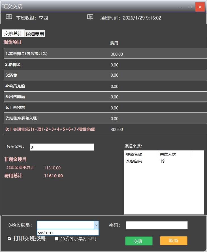The image size is (207, 252).
Task: Enable the 80系列小票打印机 checkbox
Action: (57, 239)
